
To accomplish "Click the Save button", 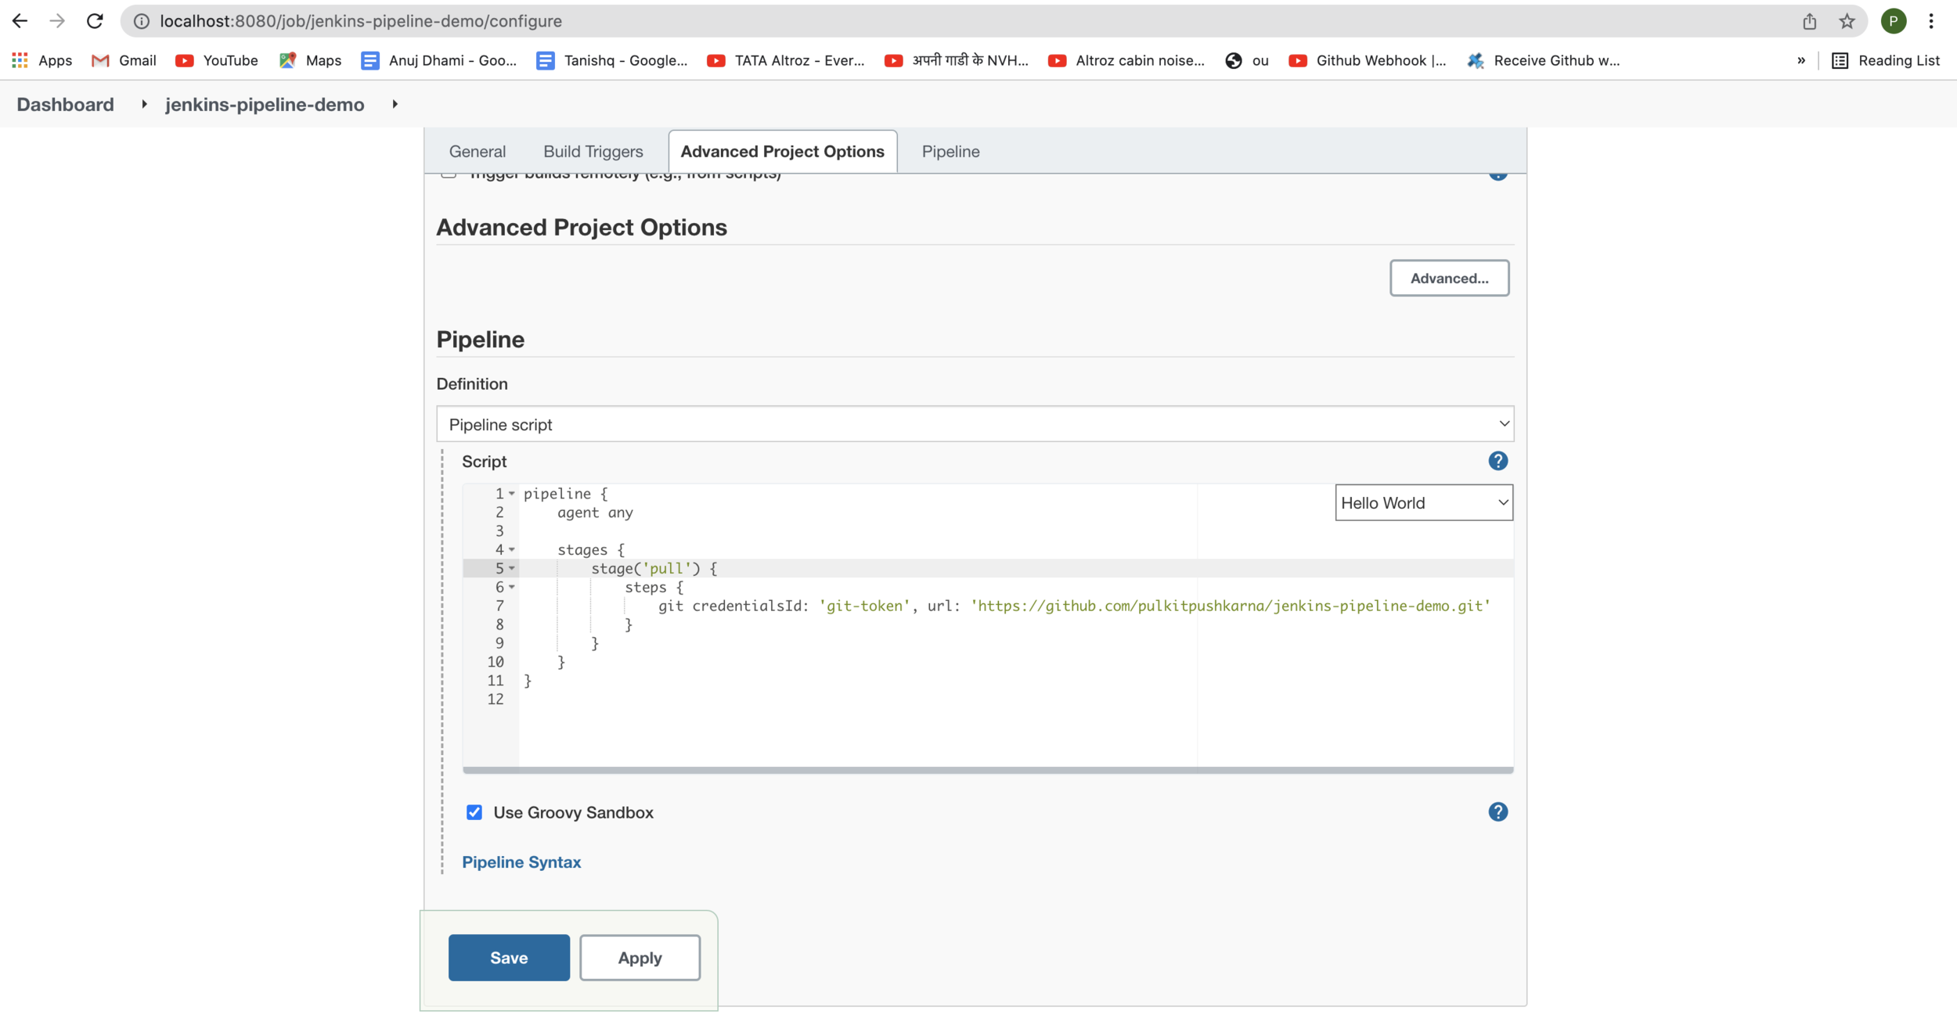I will 509,957.
